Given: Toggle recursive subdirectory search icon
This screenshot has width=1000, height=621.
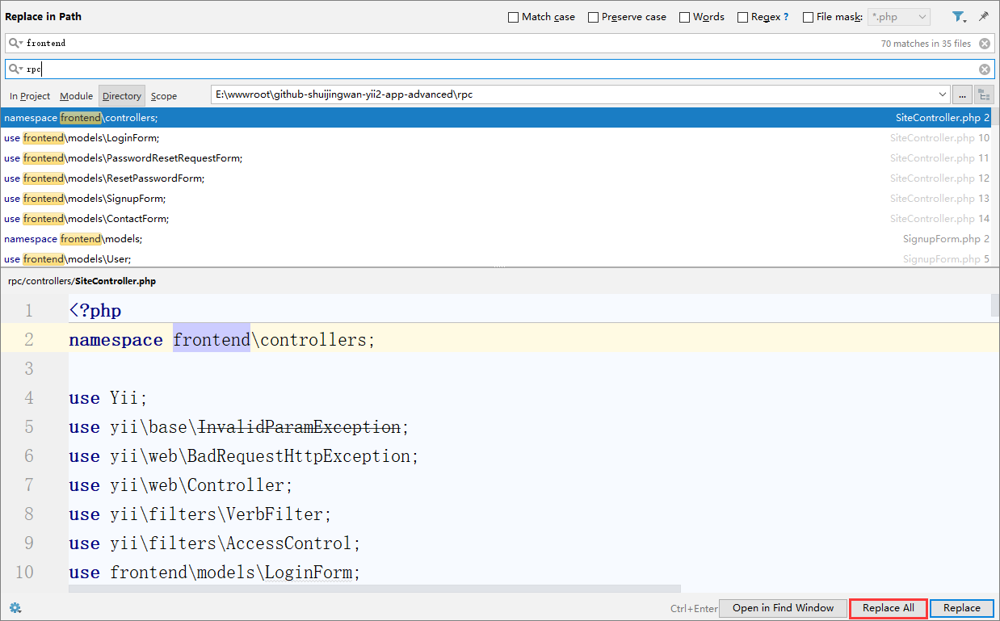Looking at the screenshot, I should 983,95.
